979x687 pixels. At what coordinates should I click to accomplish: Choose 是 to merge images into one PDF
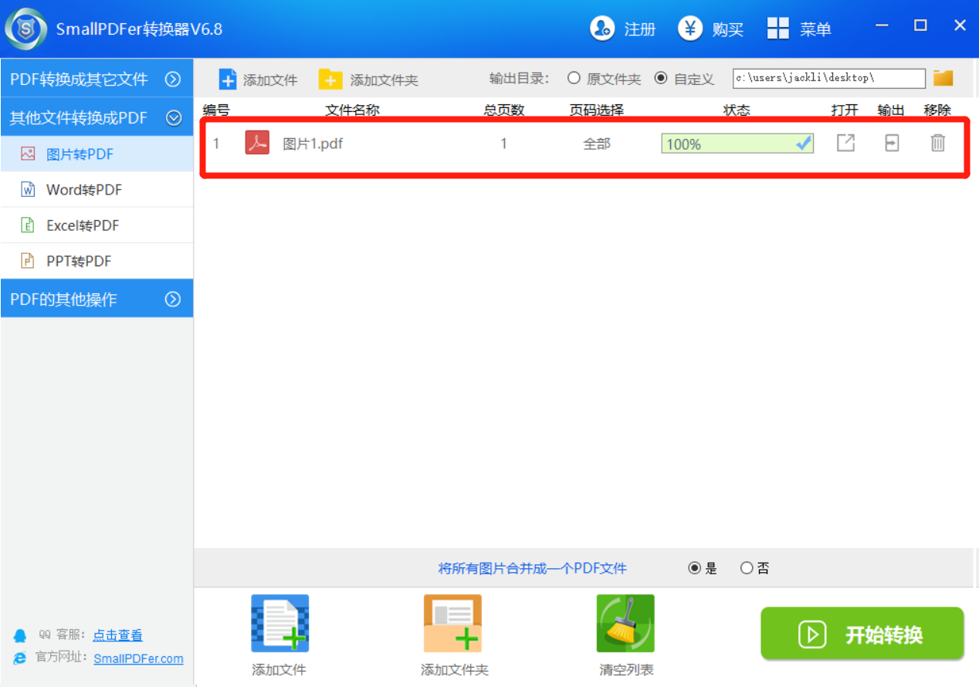point(694,568)
